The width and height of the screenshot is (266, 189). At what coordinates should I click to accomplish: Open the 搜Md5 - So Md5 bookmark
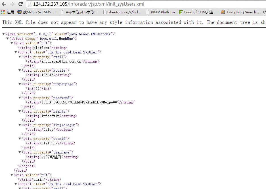36,12
